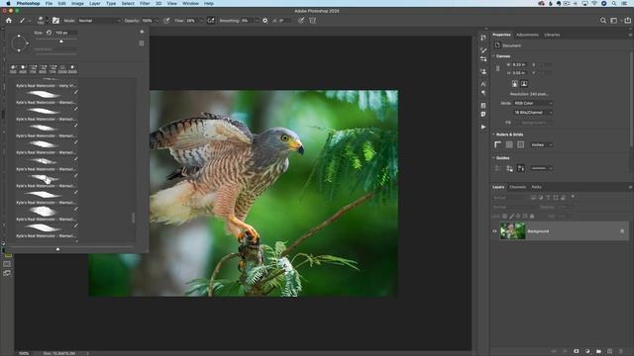Click the Share image icon

click(627, 20)
